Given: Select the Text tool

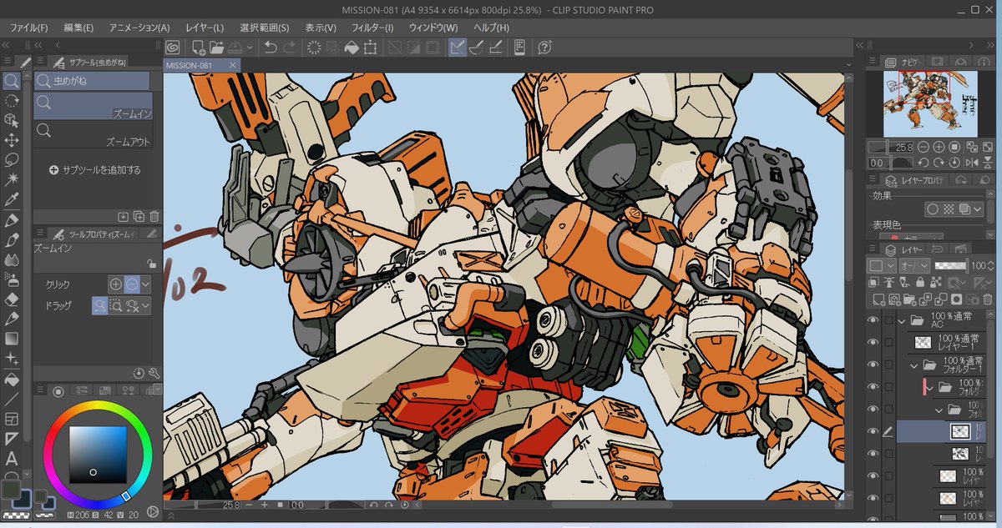Looking at the screenshot, I should click(12, 458).
